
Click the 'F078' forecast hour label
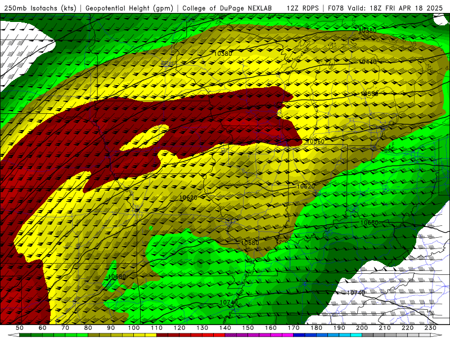point(336,8)
